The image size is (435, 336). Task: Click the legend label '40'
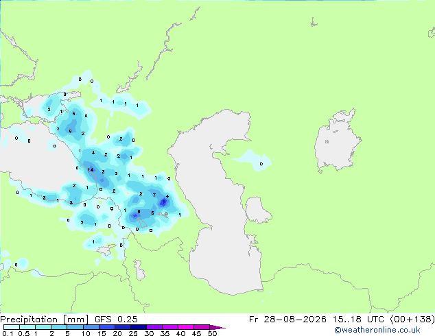click(x=180, y=333)
